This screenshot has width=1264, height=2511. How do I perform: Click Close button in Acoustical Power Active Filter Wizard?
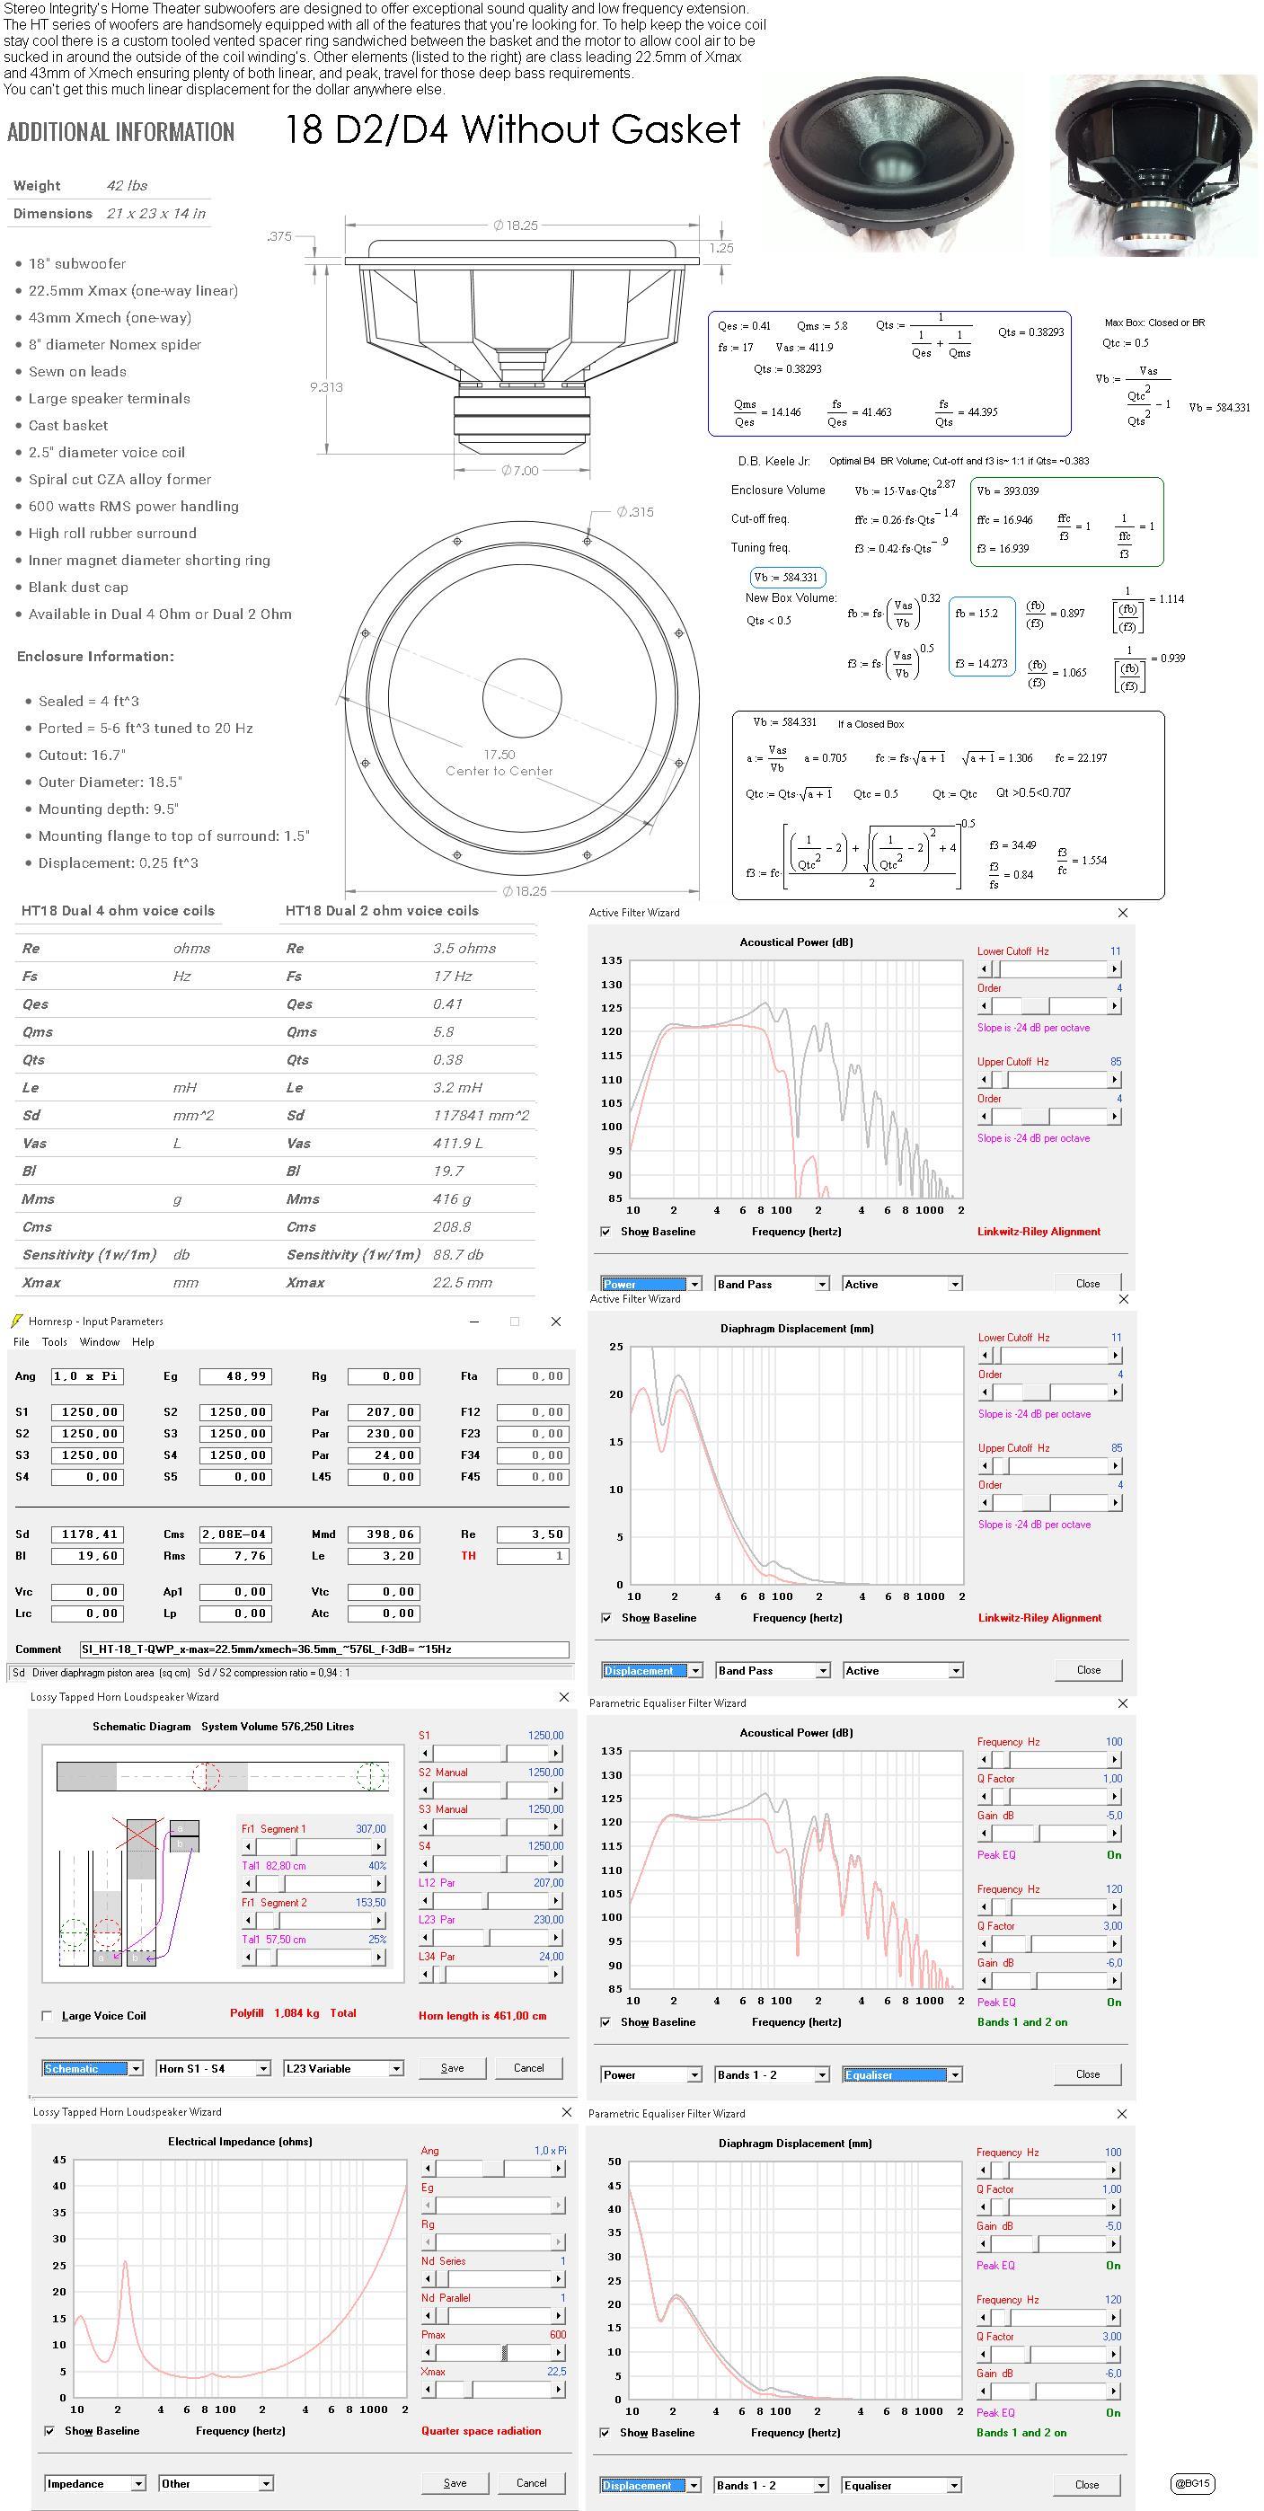[1088, 1284]
